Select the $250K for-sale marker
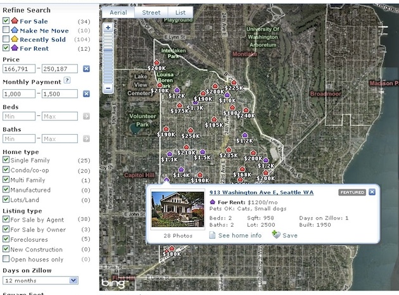399x295 pixels. point(191,130)
